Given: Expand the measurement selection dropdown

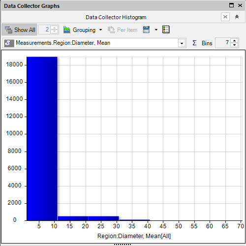Looking at the screenshot, I should pyautogui.click(x=182, y=43).
